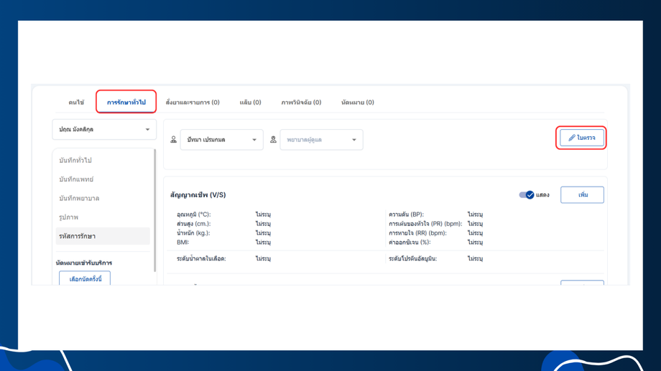This screenshot has height=371, width=661.
Task: Click the sidebar vertical scrollbar
Action: click(154, 210)
